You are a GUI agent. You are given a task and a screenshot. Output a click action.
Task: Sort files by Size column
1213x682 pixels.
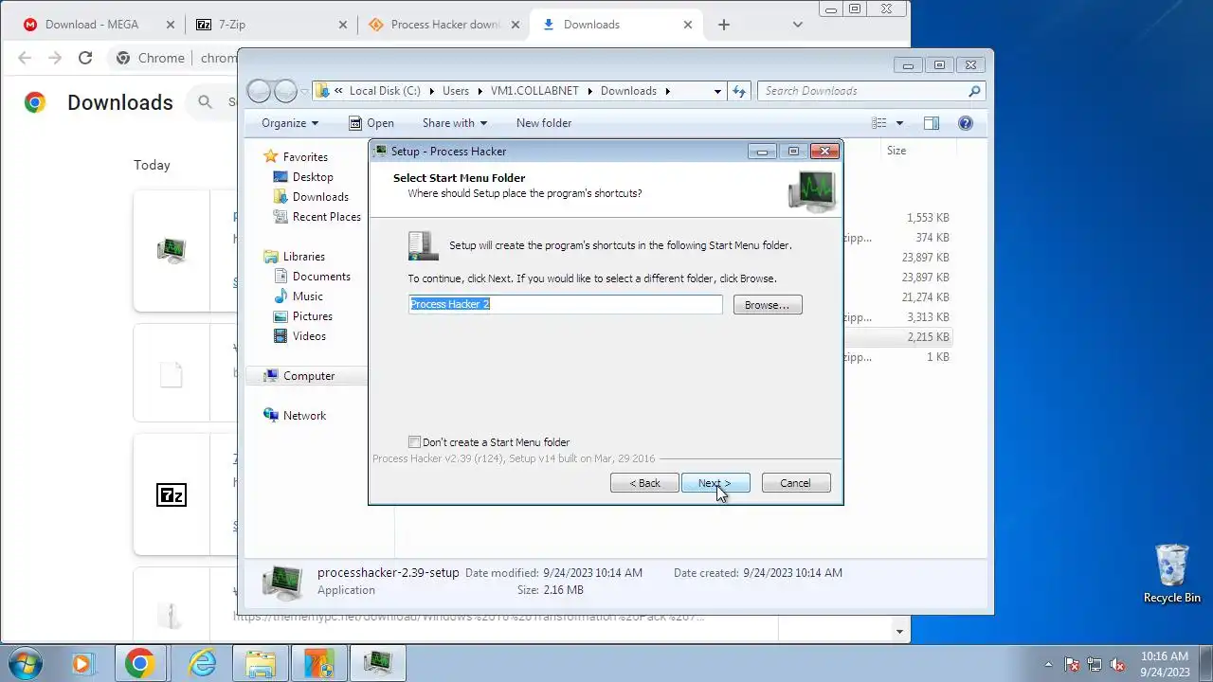896,151
